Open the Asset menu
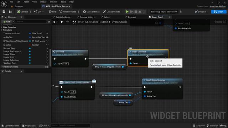The width and height of the screenshot is (228, 128). tap(26, 2)
